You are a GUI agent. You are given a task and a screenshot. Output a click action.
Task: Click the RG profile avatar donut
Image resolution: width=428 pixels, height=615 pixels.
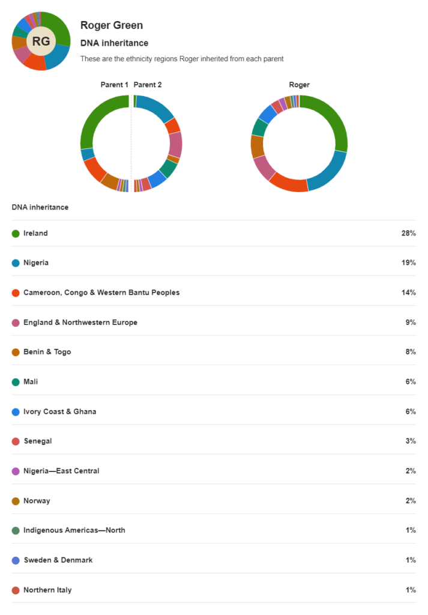click(x=41, y=41)
